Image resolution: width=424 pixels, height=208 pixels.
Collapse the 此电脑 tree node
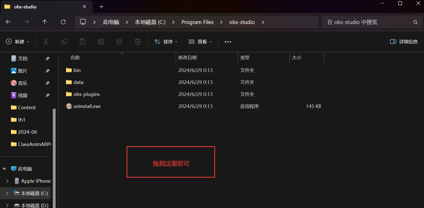tap(4, 169)
